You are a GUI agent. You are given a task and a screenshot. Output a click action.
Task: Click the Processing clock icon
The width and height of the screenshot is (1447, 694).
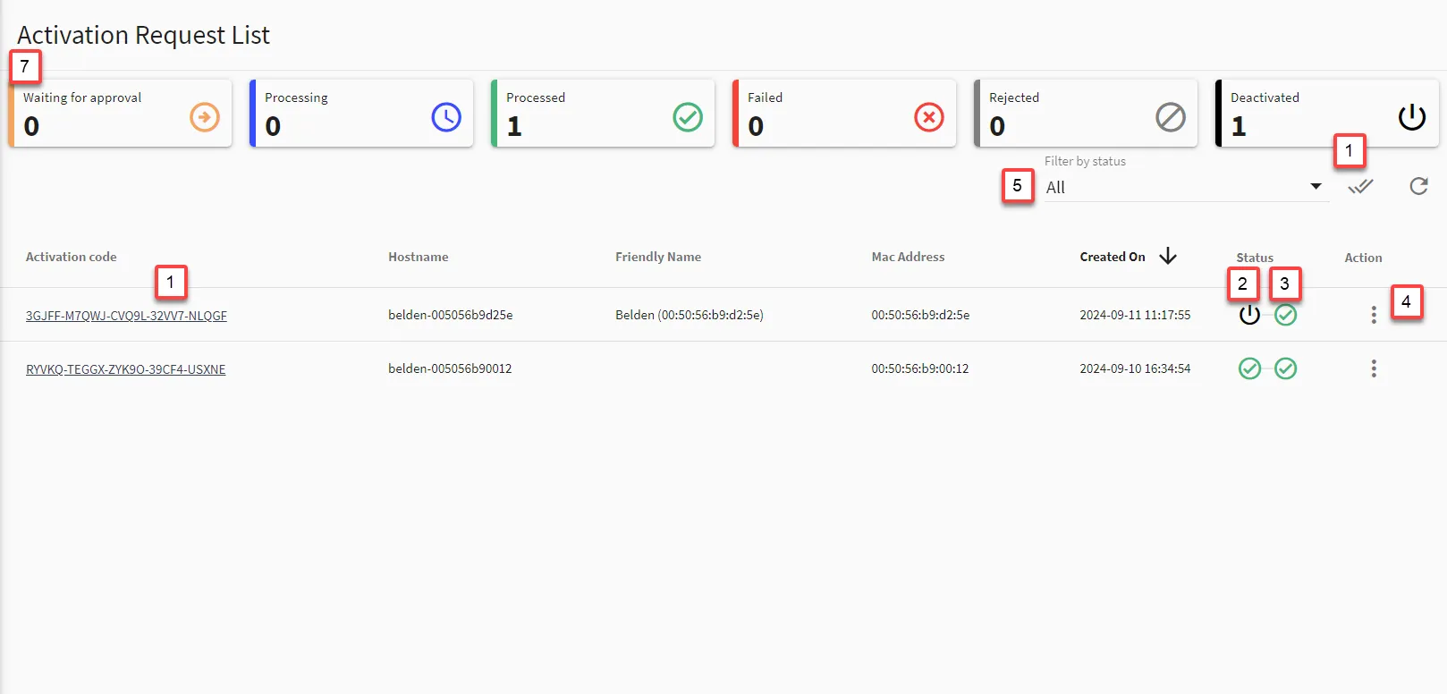pos(446,117)
